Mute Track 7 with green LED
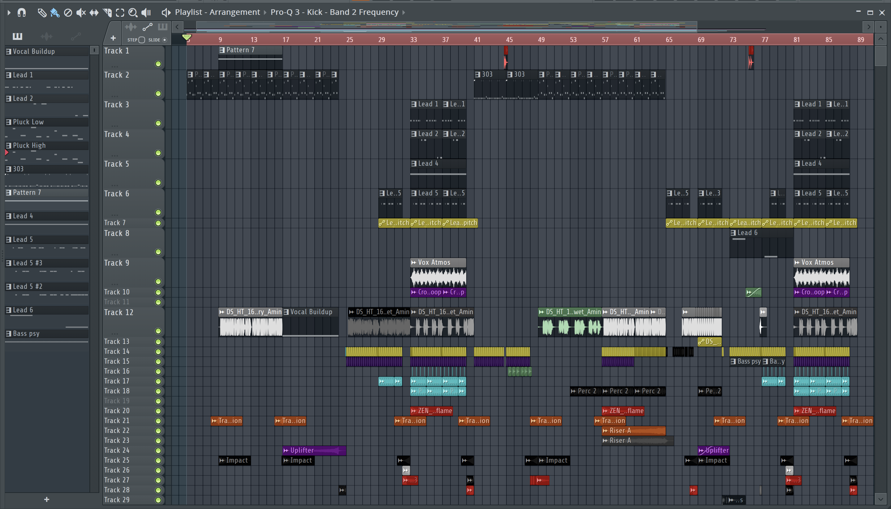The width and height of the screenshot is (891, 509). pyautogui.click(x=158, y=223)
